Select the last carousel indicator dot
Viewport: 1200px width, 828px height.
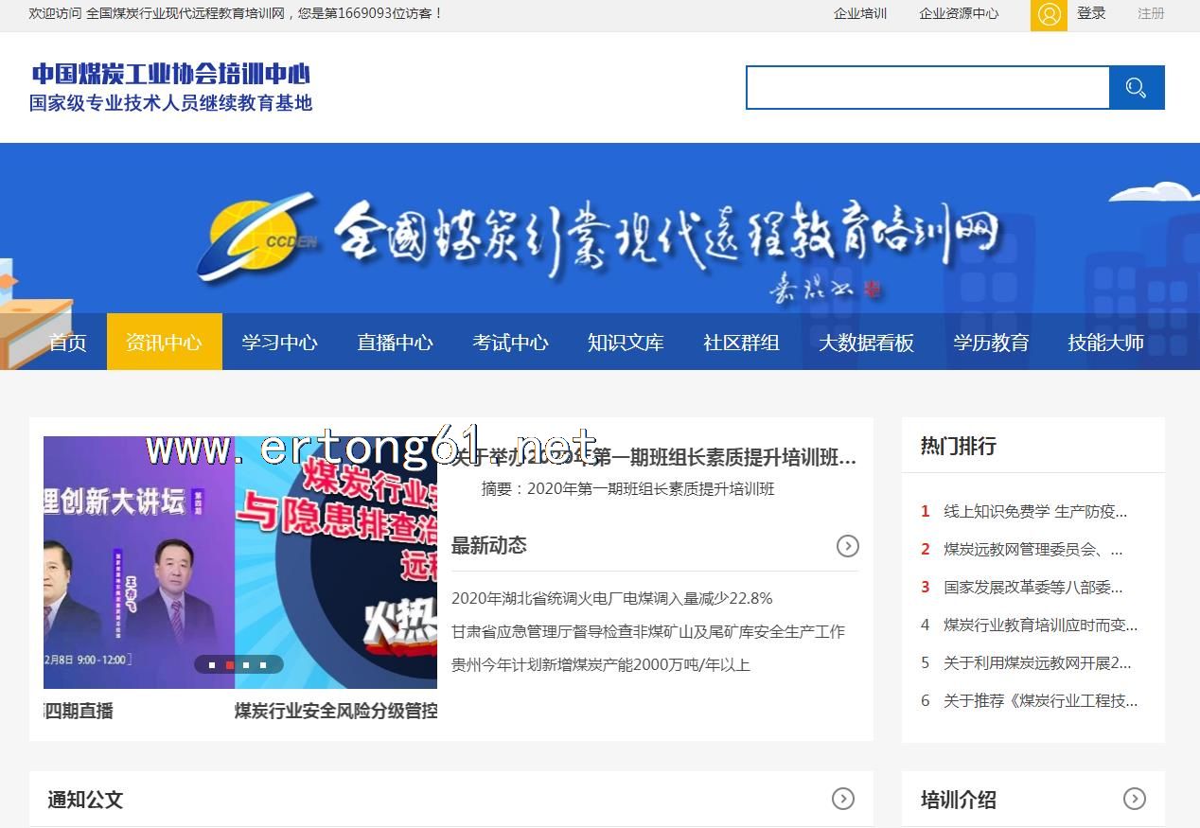point(263,665)
